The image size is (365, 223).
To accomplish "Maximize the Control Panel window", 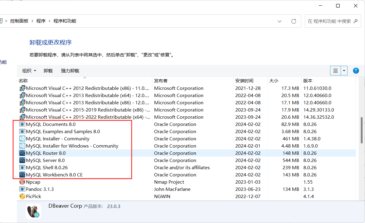I will [338, 6].
